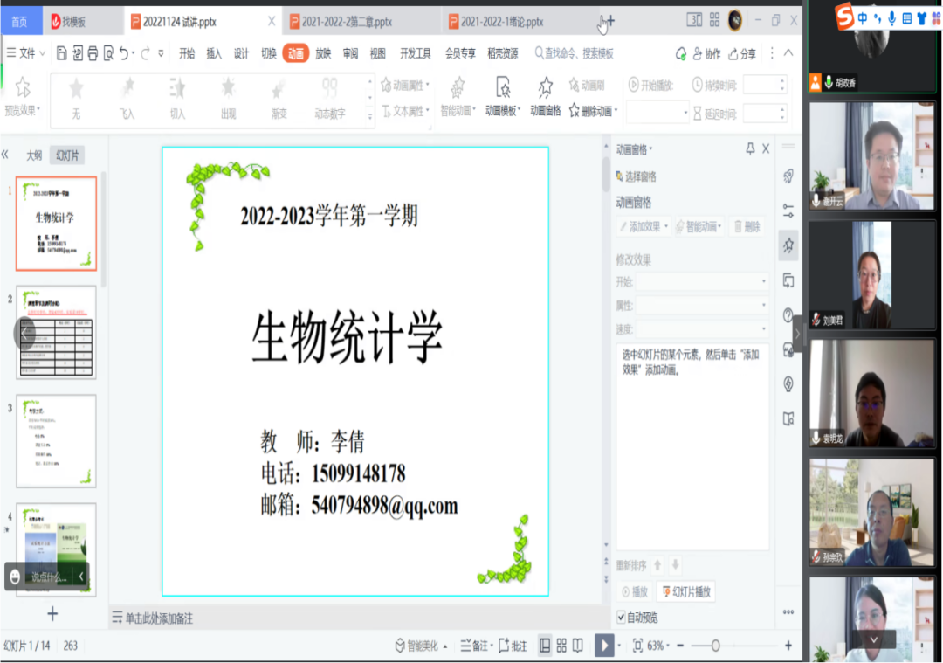Start slideshow with status bar play button

click(x=604, y=646)
